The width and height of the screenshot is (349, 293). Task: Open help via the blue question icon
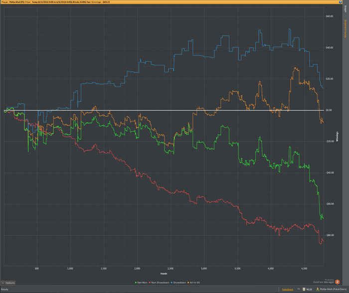[x=340, y=2]
